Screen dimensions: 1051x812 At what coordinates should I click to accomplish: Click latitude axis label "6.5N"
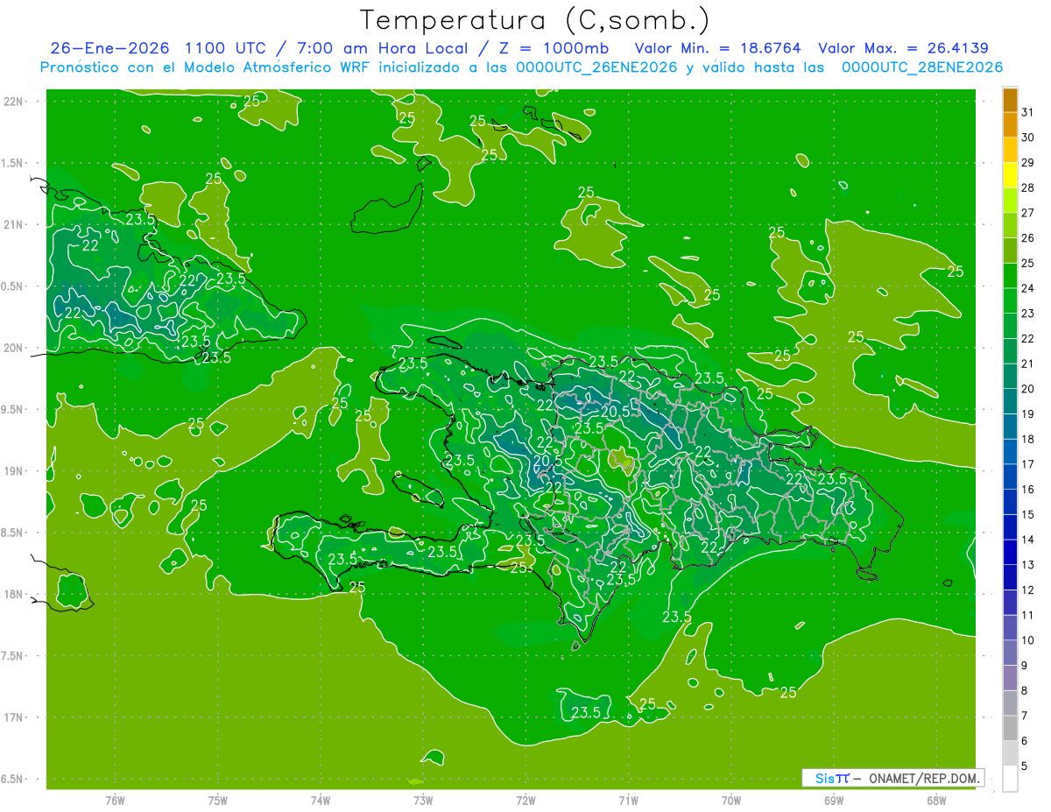13,779
